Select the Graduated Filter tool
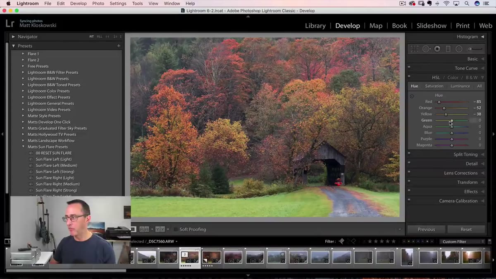Viewport: 496px width, 279px height. 448,49
